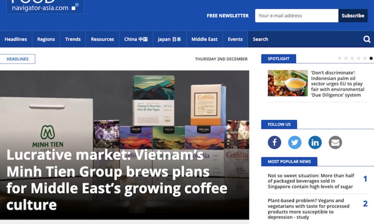Go to the China 中国 section
The width and height of the screenshot is (374, 224).
pyautogui.click(x=136, y=39)
